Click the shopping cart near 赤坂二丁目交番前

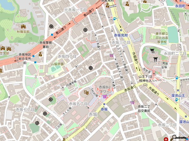click(132, 102)
